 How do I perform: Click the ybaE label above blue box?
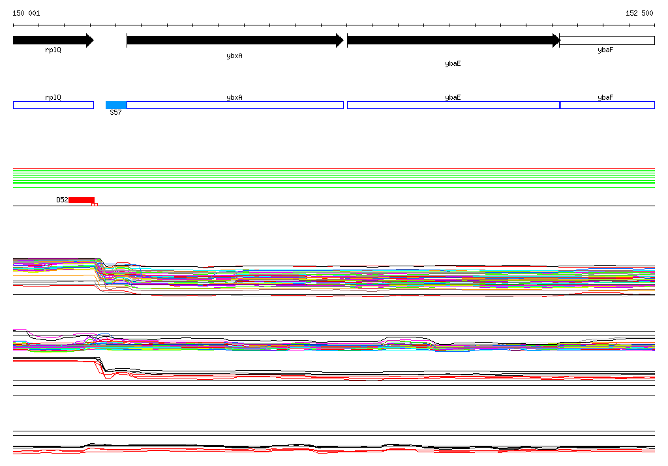click(453, 97)
